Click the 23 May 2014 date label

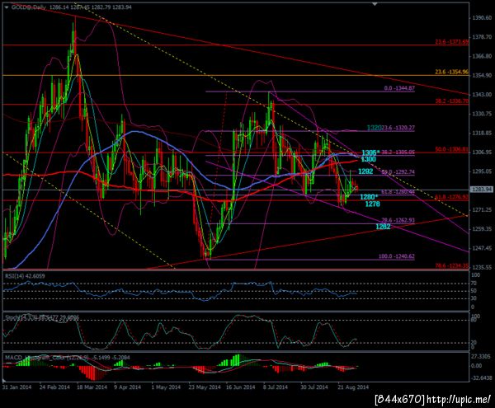[204, 387]
